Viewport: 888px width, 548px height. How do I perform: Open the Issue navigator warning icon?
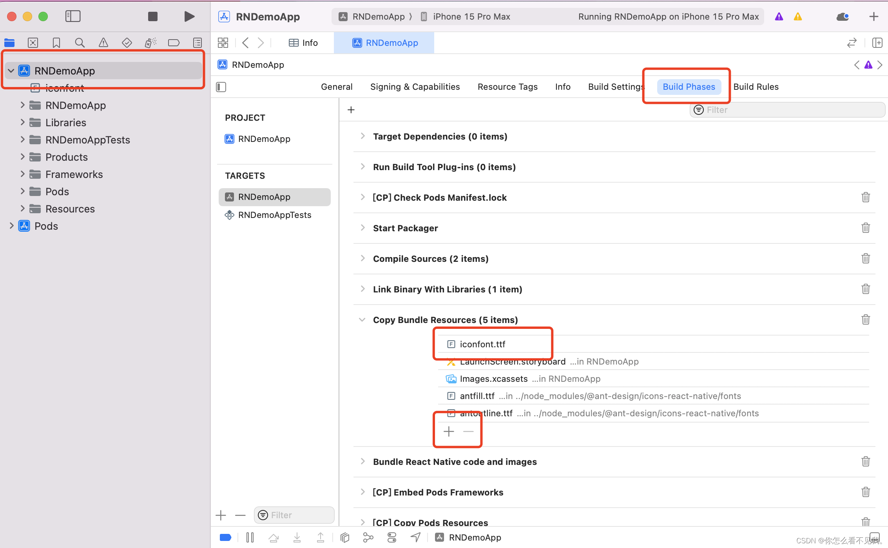click(x=103, y=43)
